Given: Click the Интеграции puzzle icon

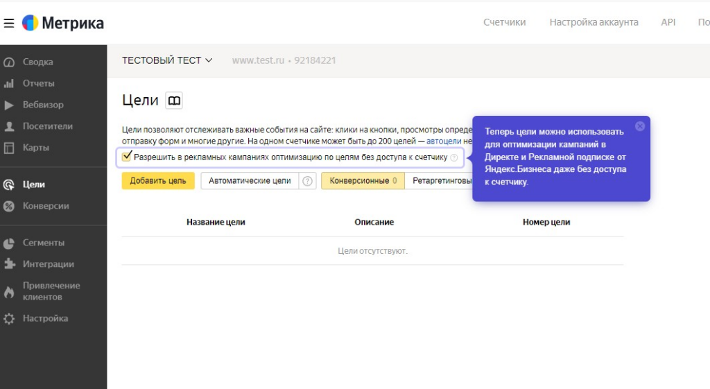Looking at the screenshot, I should pos(9,264).
